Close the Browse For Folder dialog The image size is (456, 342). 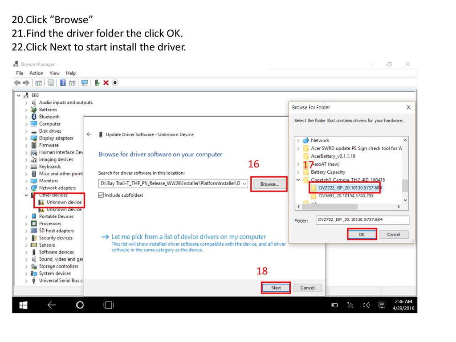point(409,107)
